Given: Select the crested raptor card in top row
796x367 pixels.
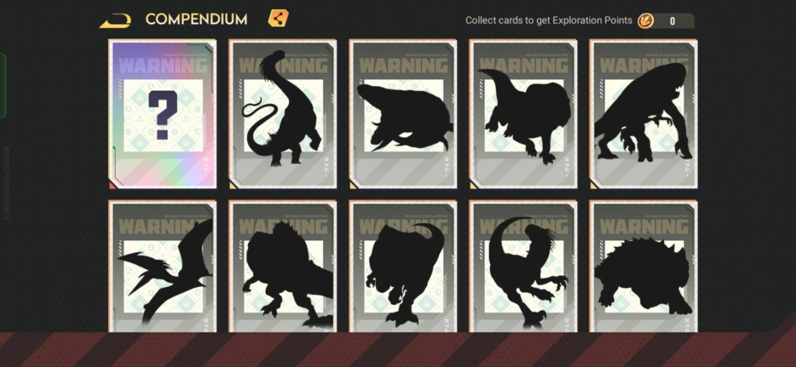Looking at the screenshot, I should (523, 113).
